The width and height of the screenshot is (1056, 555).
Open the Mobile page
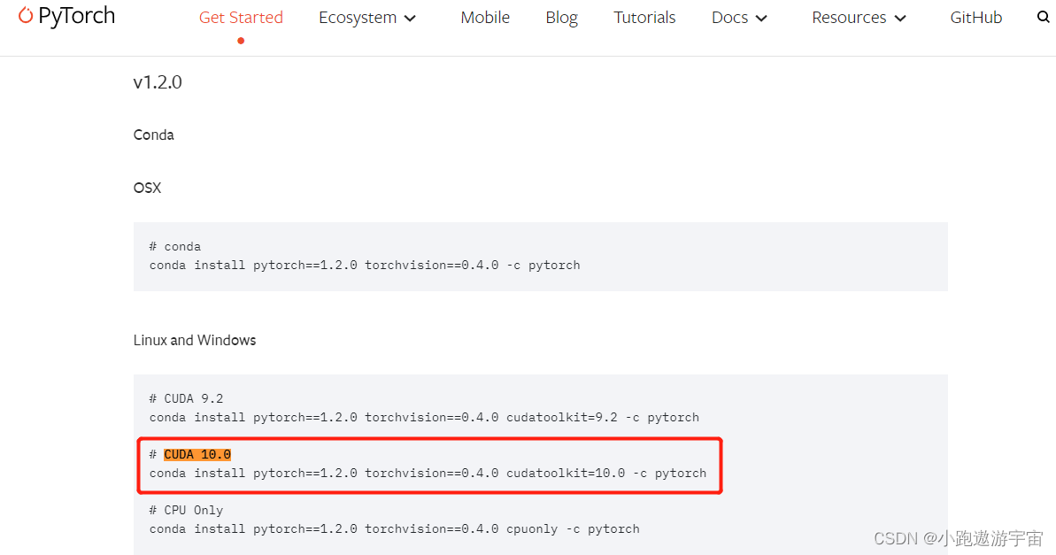[485, 18]
